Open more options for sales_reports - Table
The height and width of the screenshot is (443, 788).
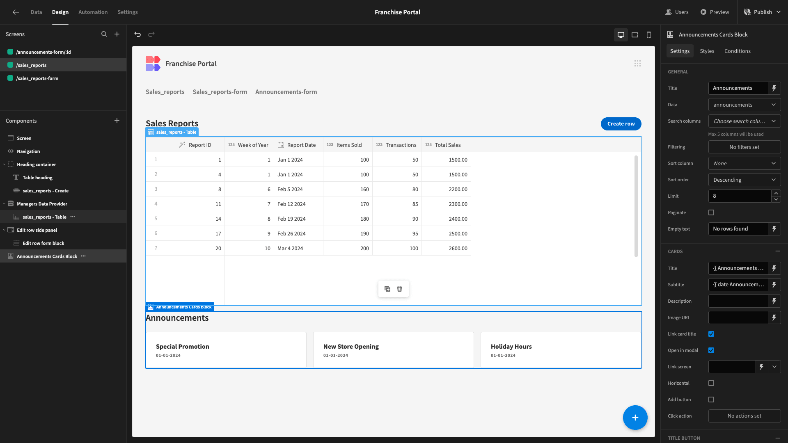73,217
